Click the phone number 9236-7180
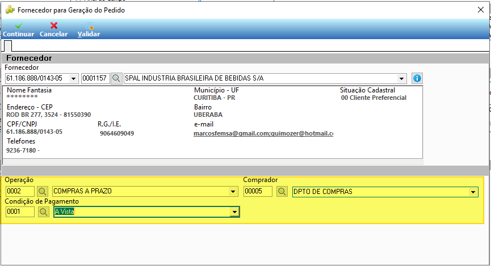This screenshot has width=491, height=266. point(21,150)
